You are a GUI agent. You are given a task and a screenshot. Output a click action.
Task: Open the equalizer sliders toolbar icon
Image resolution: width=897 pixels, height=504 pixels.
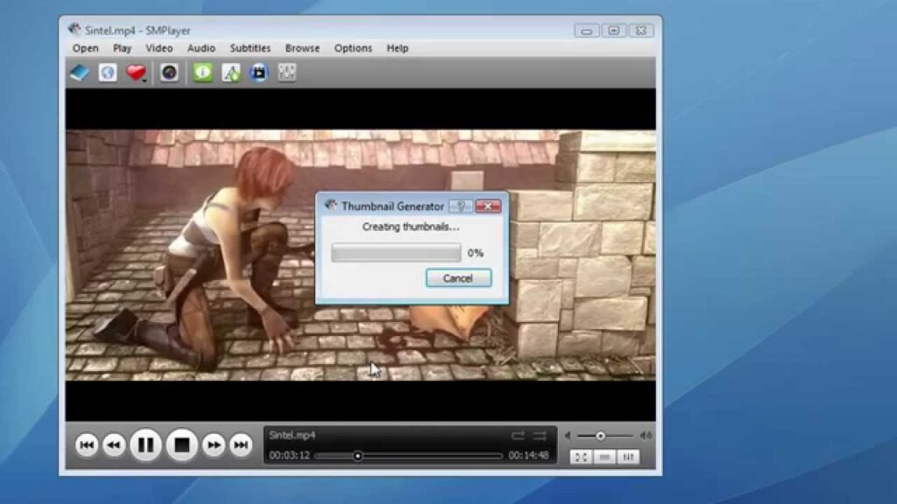[287, 73]
